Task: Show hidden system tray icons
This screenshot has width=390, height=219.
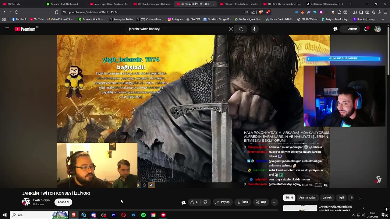Action: pos(353,215)
